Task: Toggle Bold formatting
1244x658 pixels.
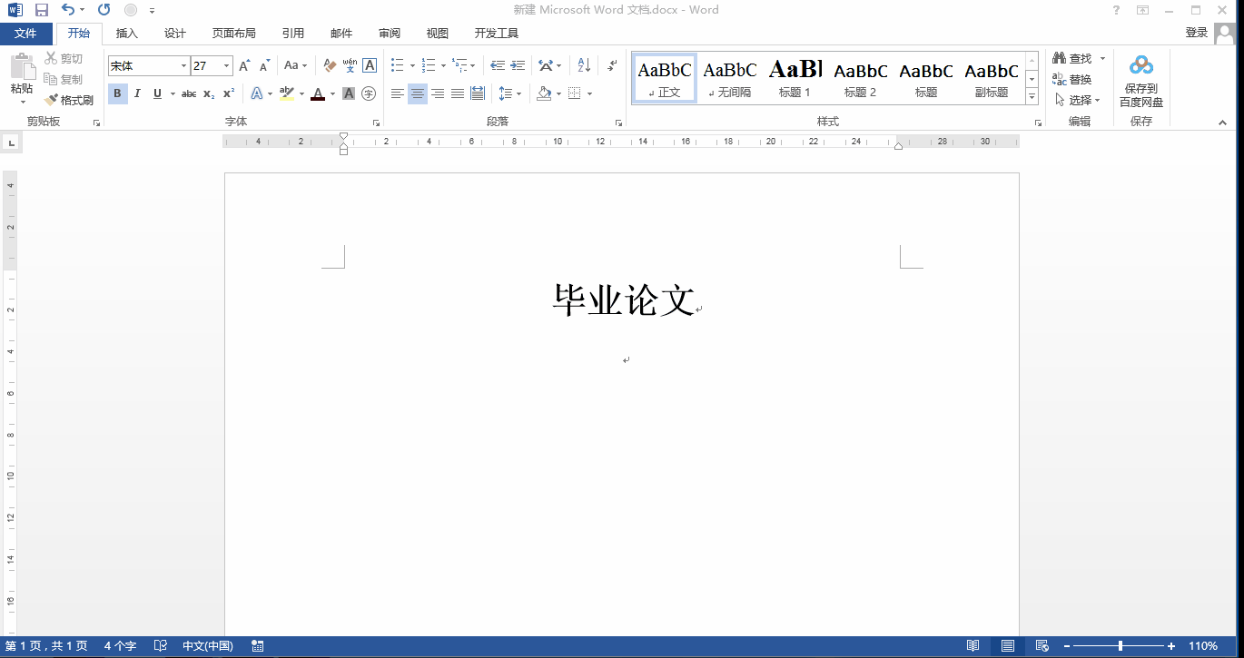Action: 117,93
